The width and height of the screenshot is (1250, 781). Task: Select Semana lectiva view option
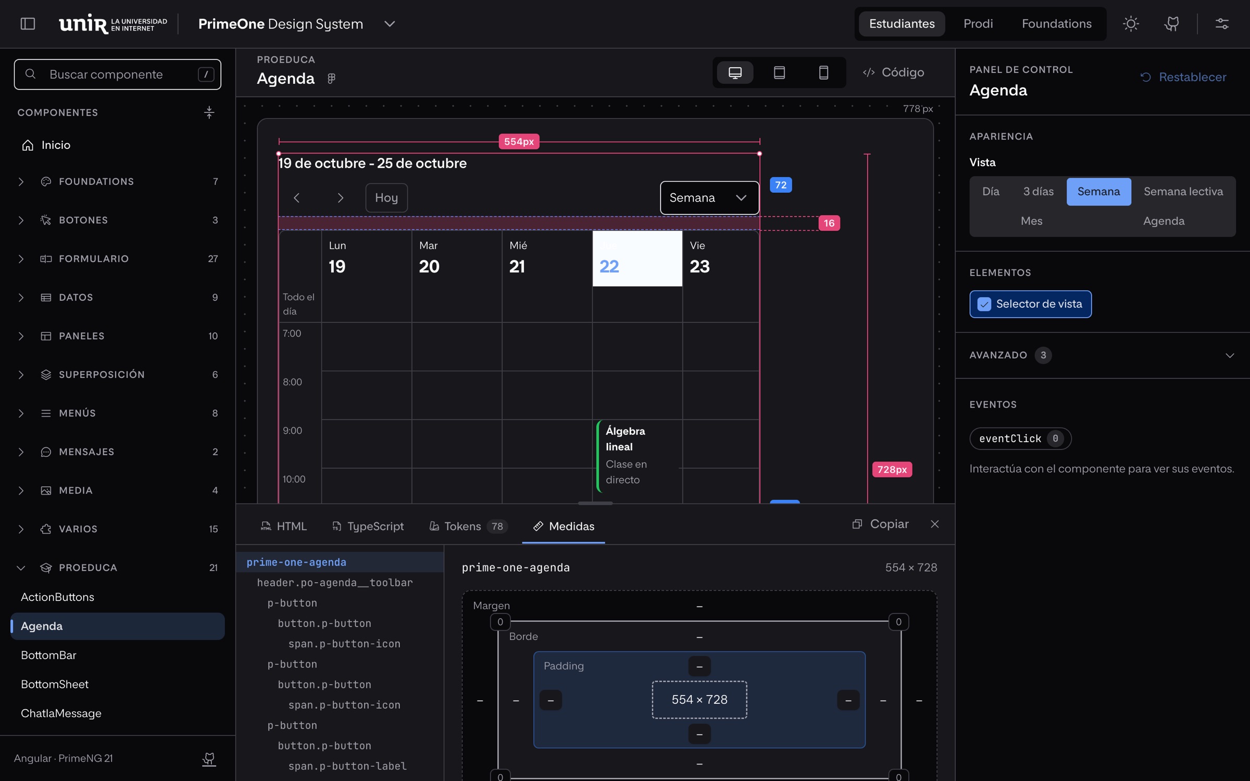click(1183, 192)
